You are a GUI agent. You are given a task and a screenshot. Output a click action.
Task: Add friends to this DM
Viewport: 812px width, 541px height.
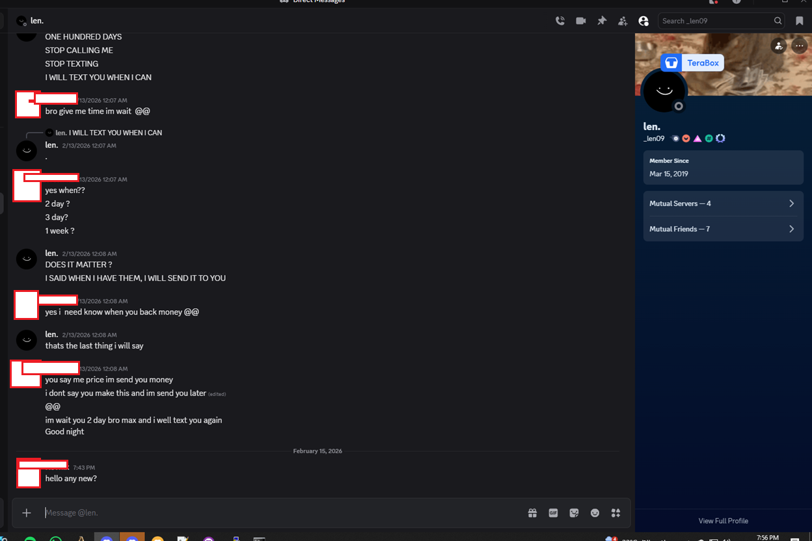point(623,20)
